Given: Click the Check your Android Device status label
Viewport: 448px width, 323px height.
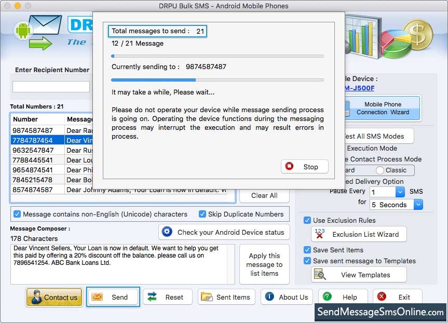Looking at the screenshot, I should click(x=231, y=232).
